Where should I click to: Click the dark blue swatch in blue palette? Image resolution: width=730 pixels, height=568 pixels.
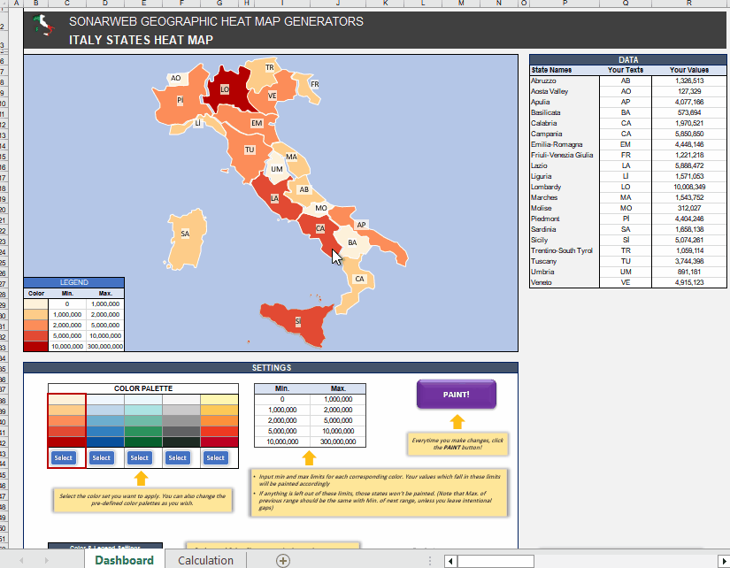click(105, 441)
